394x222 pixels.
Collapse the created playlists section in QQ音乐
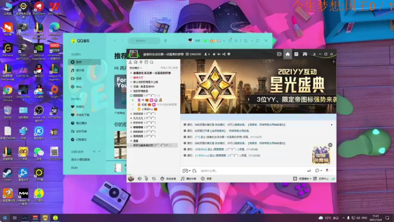99,151
